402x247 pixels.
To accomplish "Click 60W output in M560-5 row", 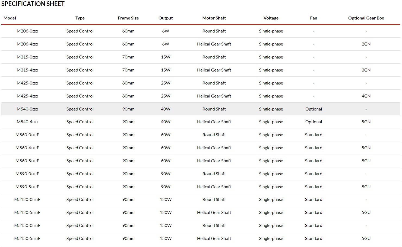I will pos(166,161).
